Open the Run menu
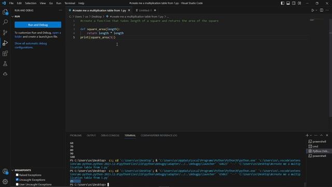Screen dimensions: 332x187 [59, 3]
